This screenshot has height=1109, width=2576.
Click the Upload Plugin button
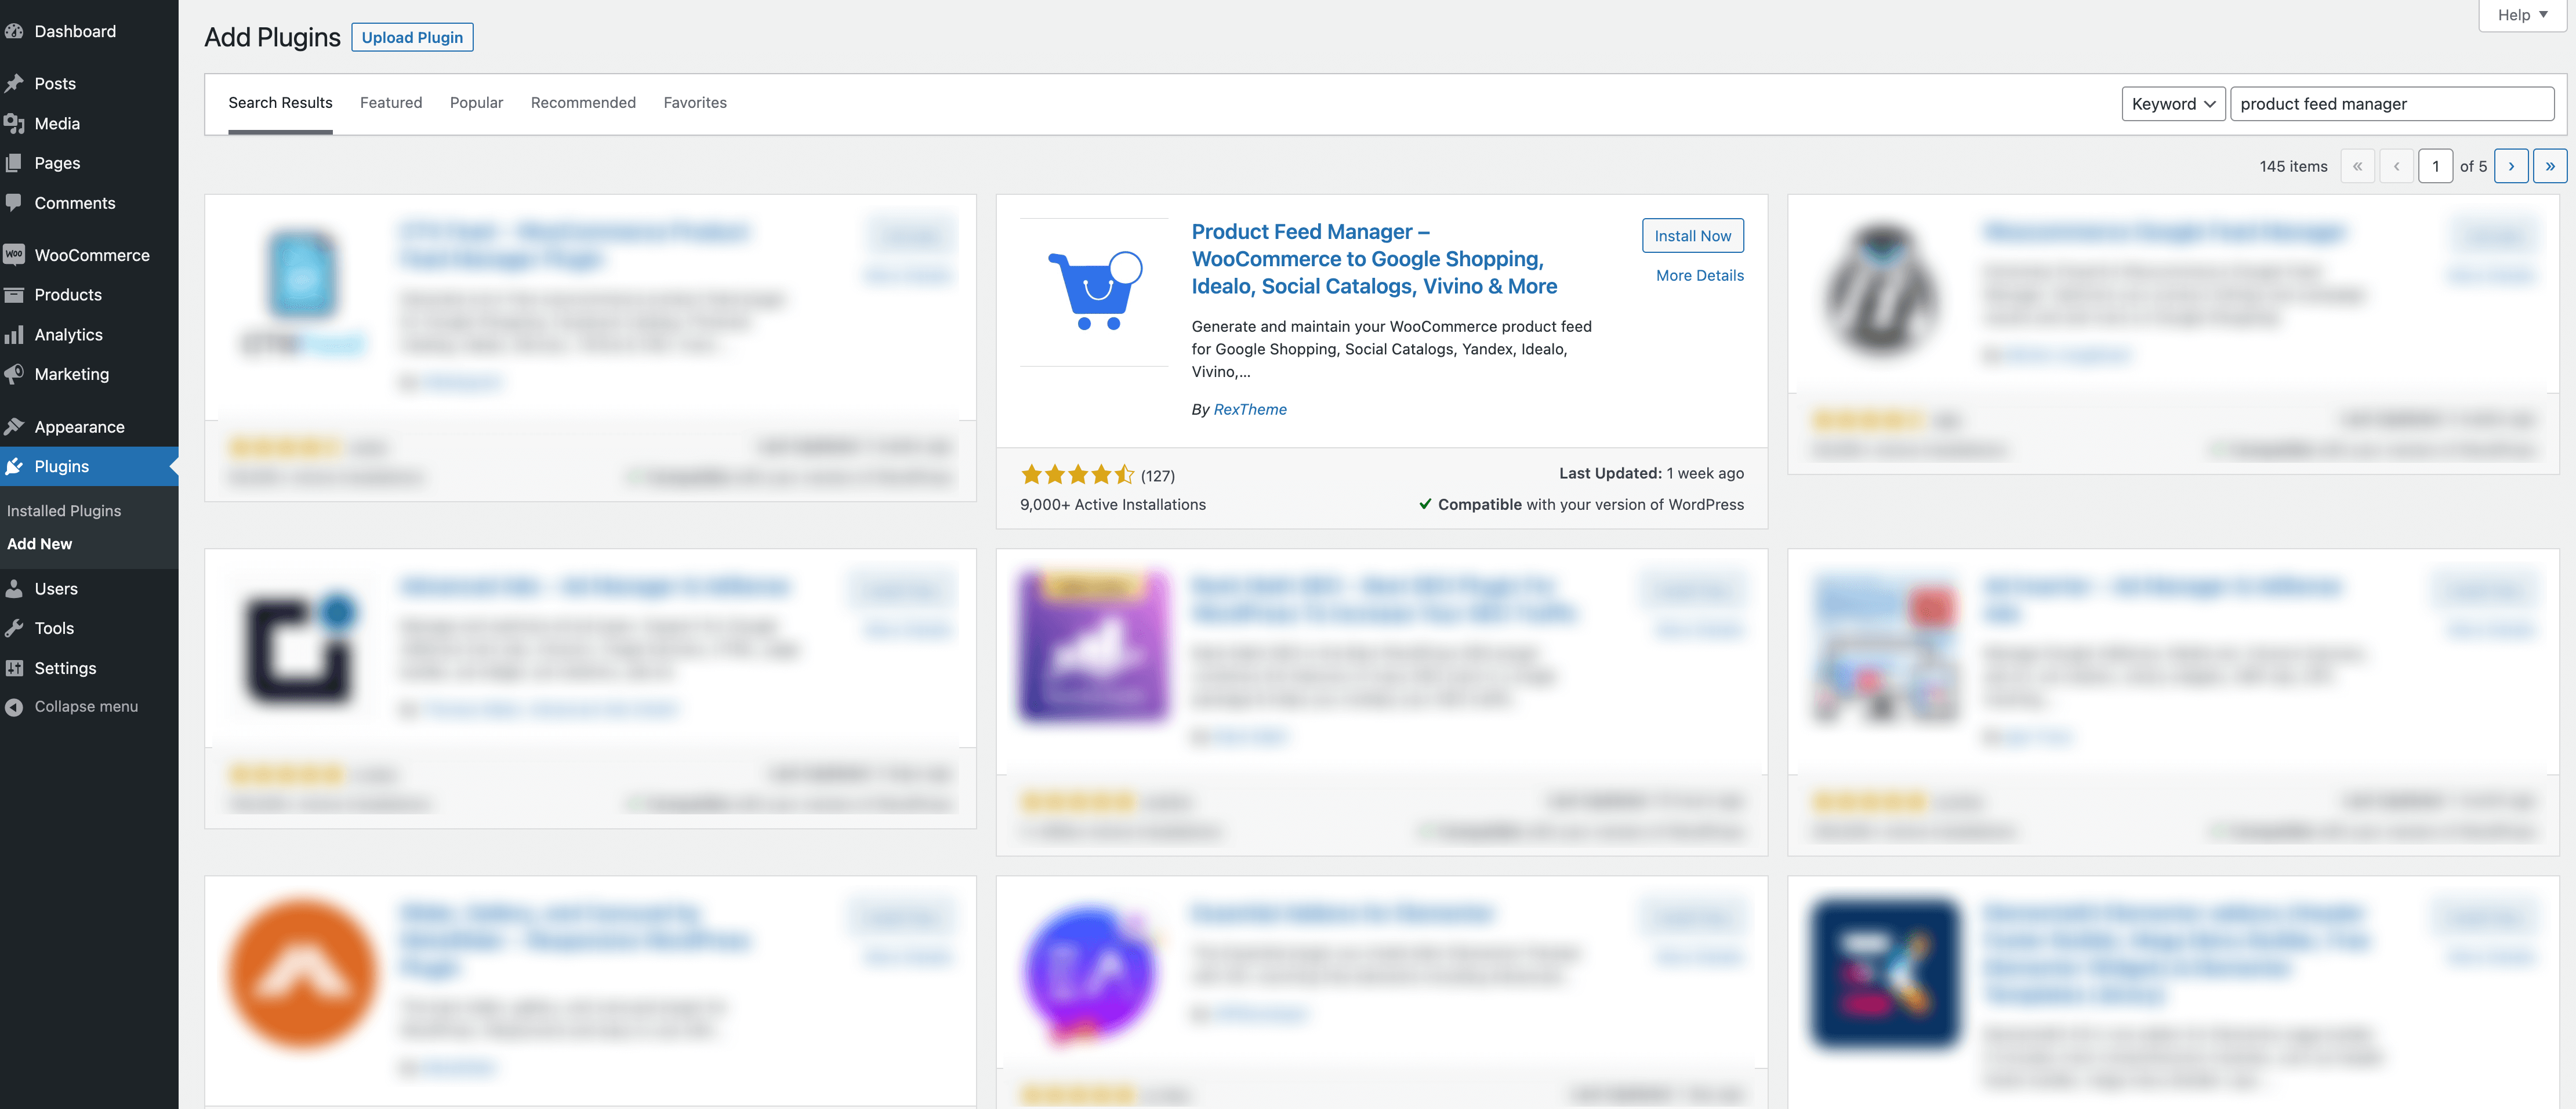click(x=412, y=36)
